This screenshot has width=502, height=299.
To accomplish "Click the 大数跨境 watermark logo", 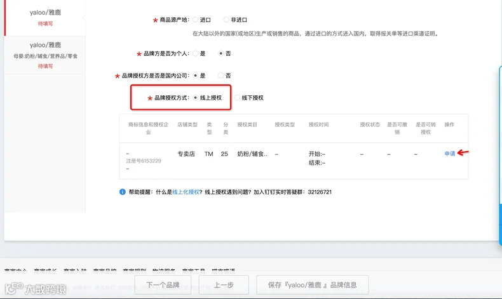I will pos(36,289).
